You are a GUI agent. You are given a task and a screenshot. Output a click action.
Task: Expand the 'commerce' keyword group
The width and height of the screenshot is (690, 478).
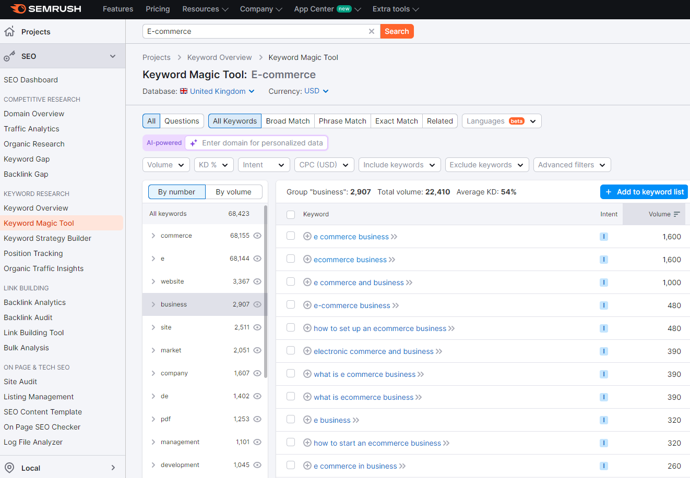(x=153, y=236)
